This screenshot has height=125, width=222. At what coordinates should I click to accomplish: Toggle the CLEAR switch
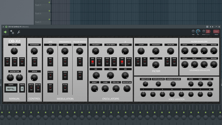[22, 62]
